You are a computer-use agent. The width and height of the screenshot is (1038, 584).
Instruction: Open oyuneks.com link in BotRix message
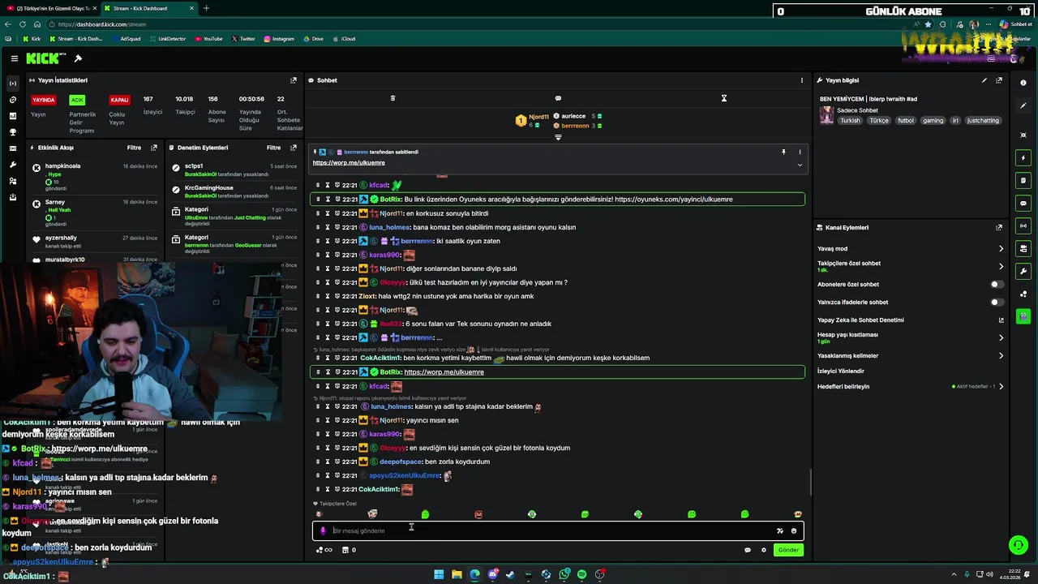673,200
